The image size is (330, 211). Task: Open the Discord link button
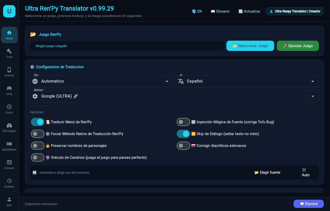coord(309,204)
